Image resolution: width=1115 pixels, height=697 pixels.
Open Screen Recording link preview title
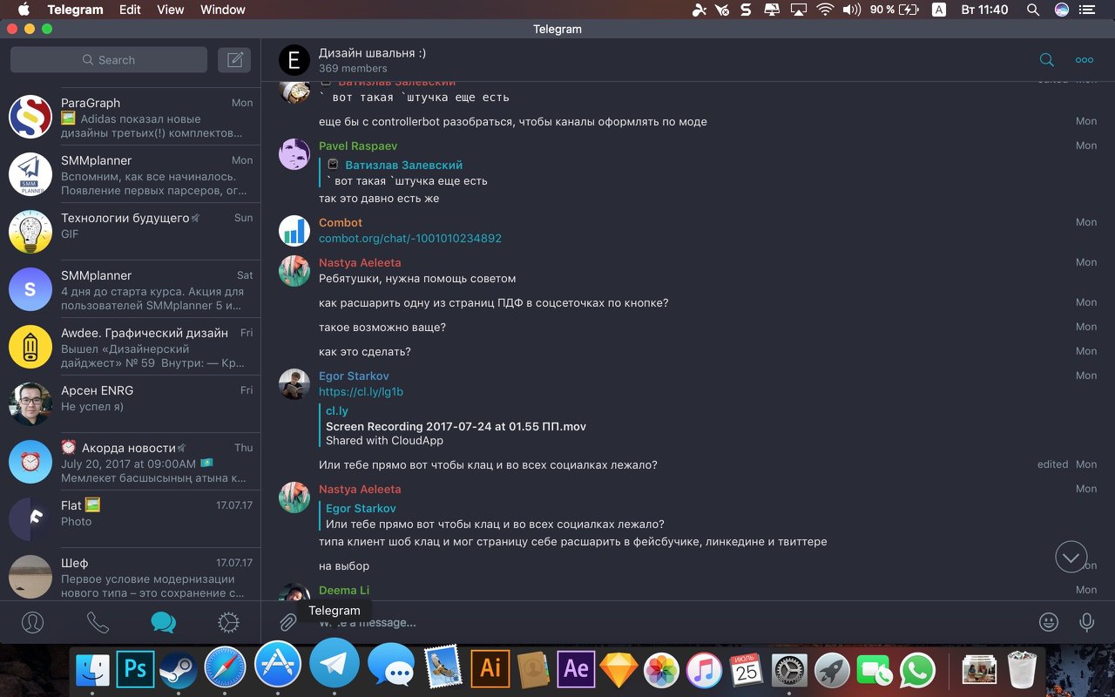point(456,426)
